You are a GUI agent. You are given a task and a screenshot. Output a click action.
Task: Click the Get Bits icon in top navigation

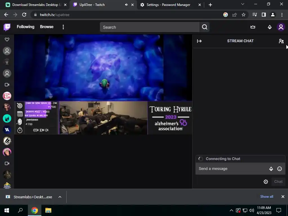[x=270, y=27]
